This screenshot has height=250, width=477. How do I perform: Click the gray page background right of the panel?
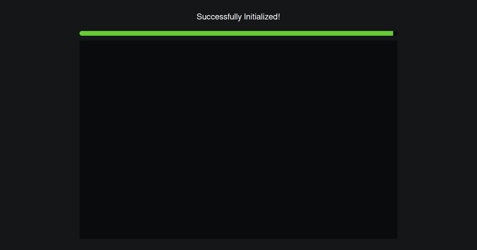pos(437,140)
